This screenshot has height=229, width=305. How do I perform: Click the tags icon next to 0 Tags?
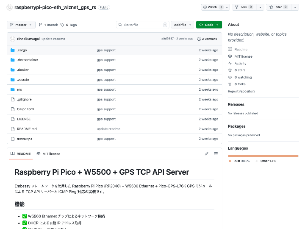63,25
